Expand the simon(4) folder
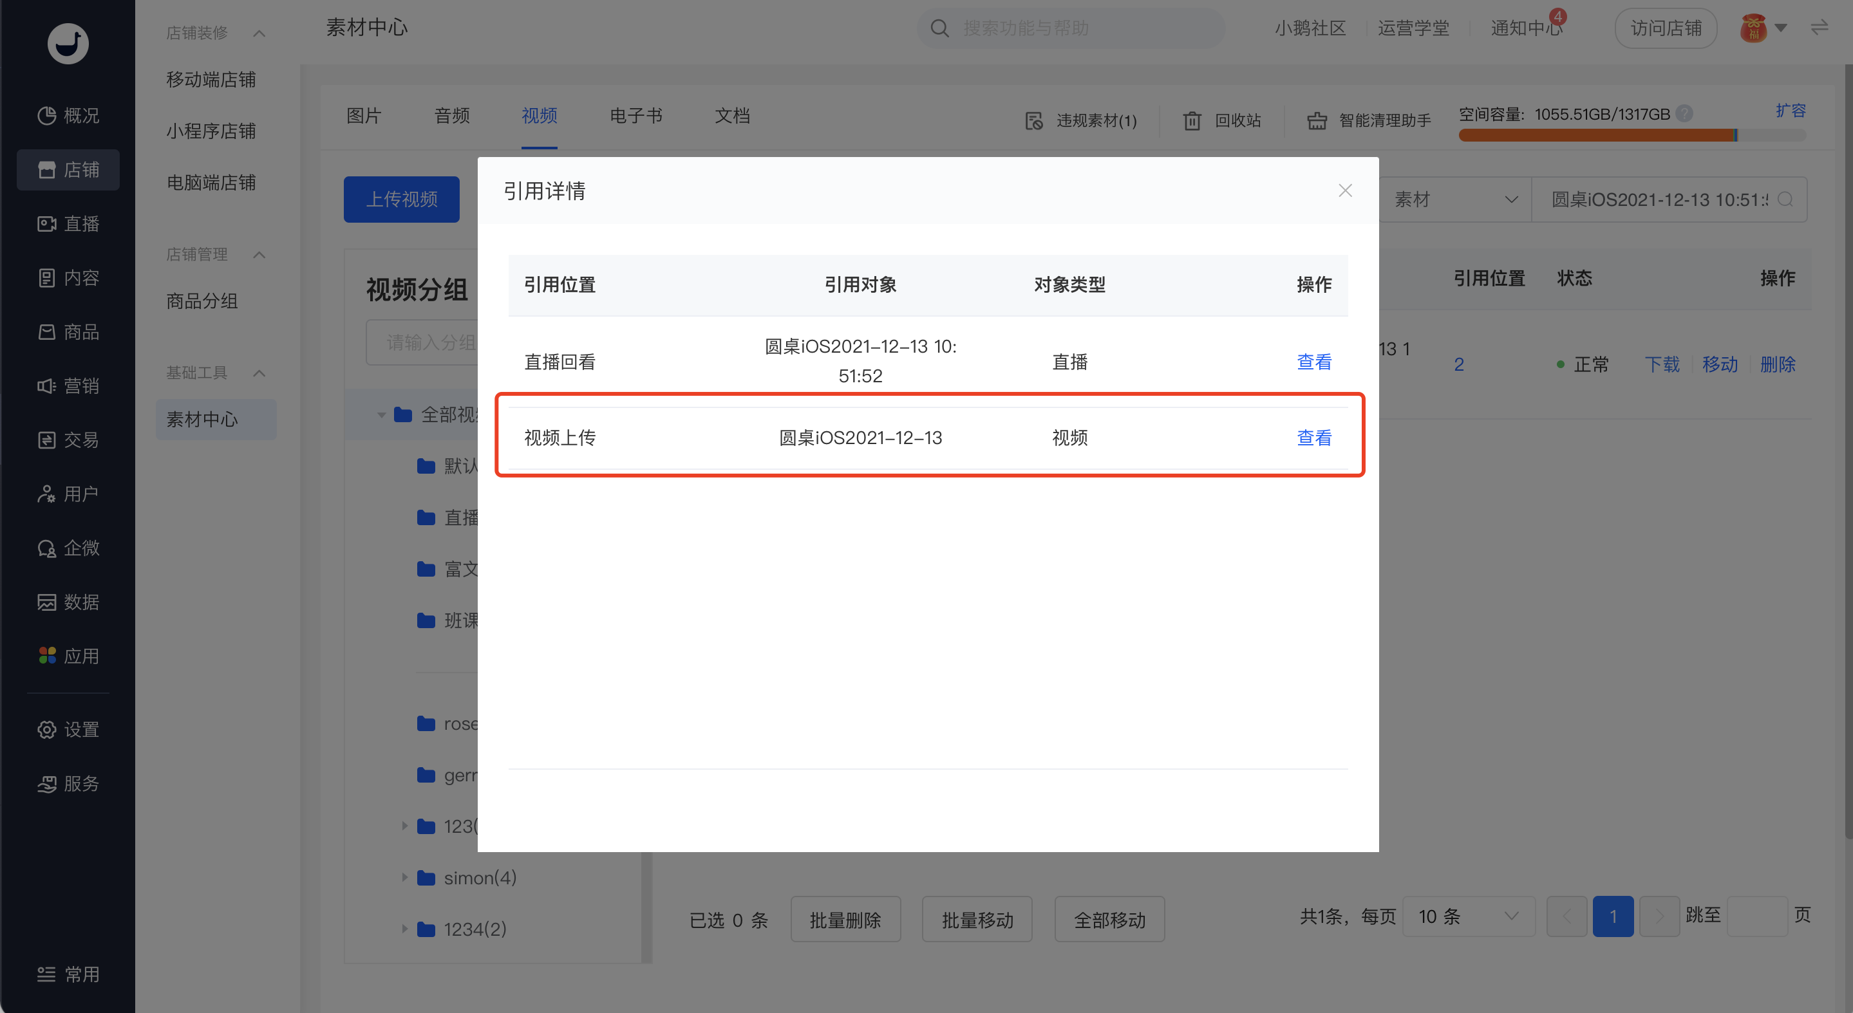Viewport: 1853px width, 1013px height. pos(404,877)
